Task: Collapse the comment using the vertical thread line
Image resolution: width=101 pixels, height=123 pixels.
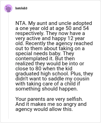Action: tap(9, 66)
